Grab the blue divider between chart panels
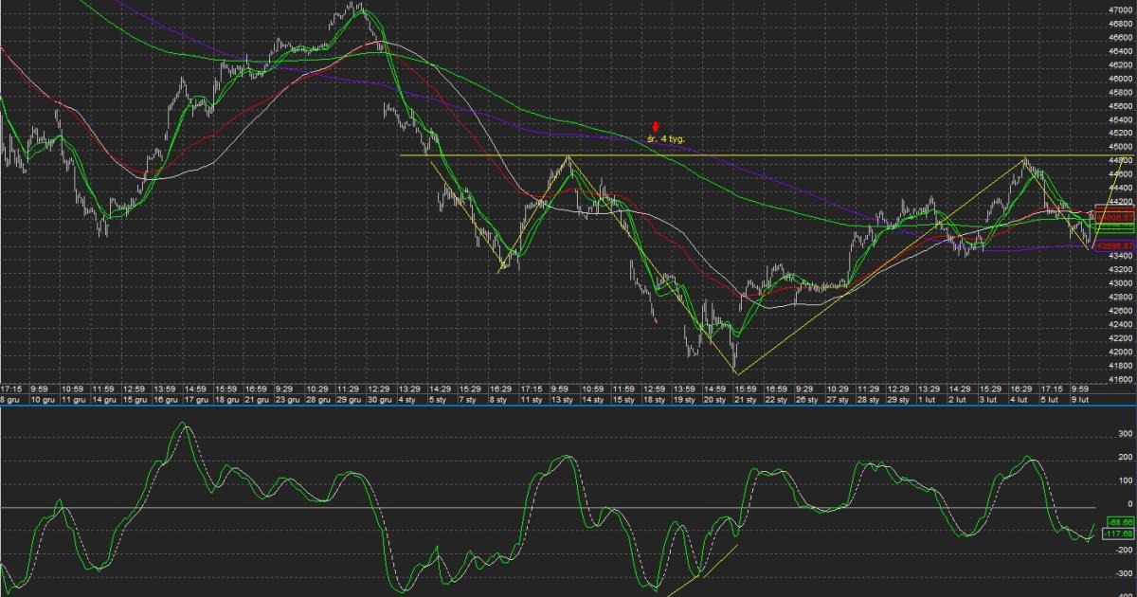Screen dimensions: 1137x597 (x=568, y=408)
